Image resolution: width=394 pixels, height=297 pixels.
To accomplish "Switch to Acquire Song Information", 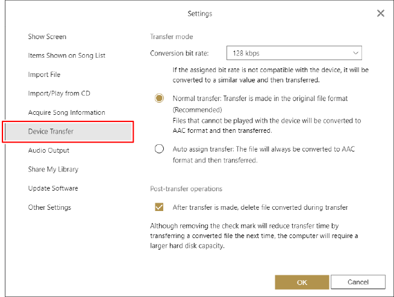I will coord(66,112).
